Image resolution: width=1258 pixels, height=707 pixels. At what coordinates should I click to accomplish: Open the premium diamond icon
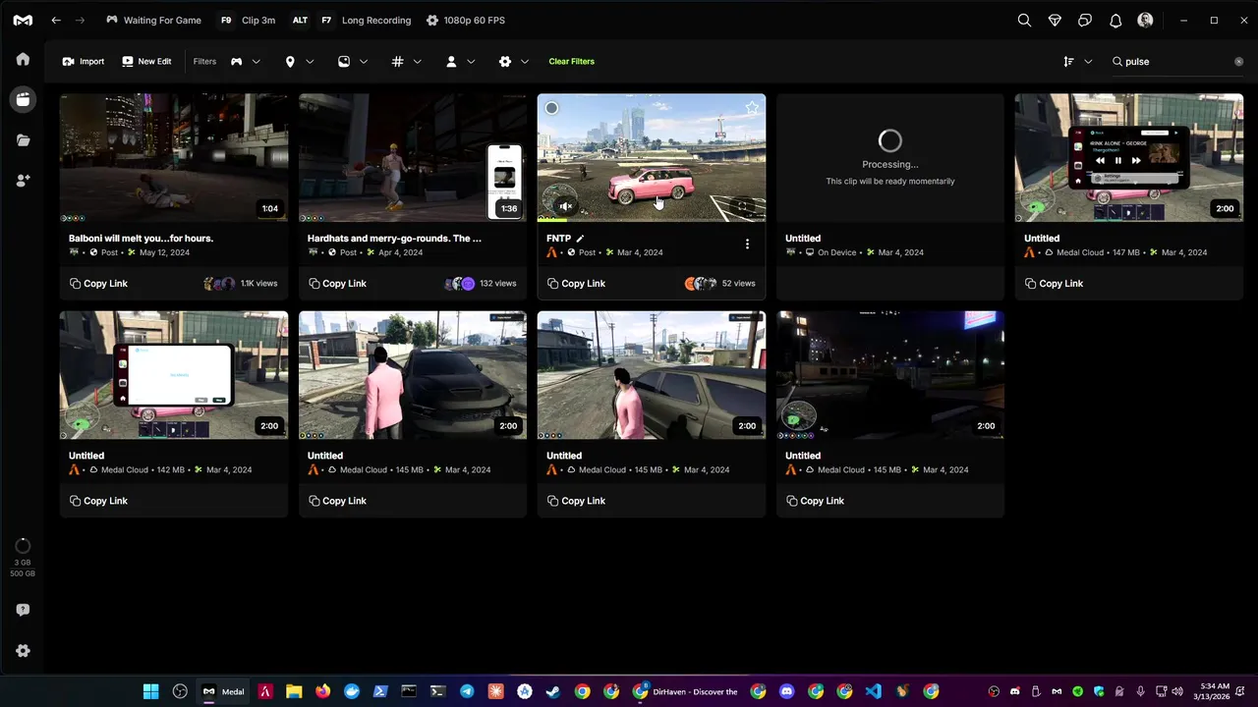[x=1055, y=20]
